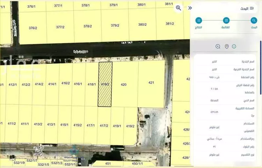Screen dimensions: 262x168
Task: Select parcel 417/1 on the map
Action: [x=90, y=126]
